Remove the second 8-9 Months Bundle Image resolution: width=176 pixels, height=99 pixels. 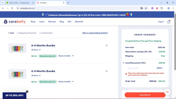[x=107, y=71]
